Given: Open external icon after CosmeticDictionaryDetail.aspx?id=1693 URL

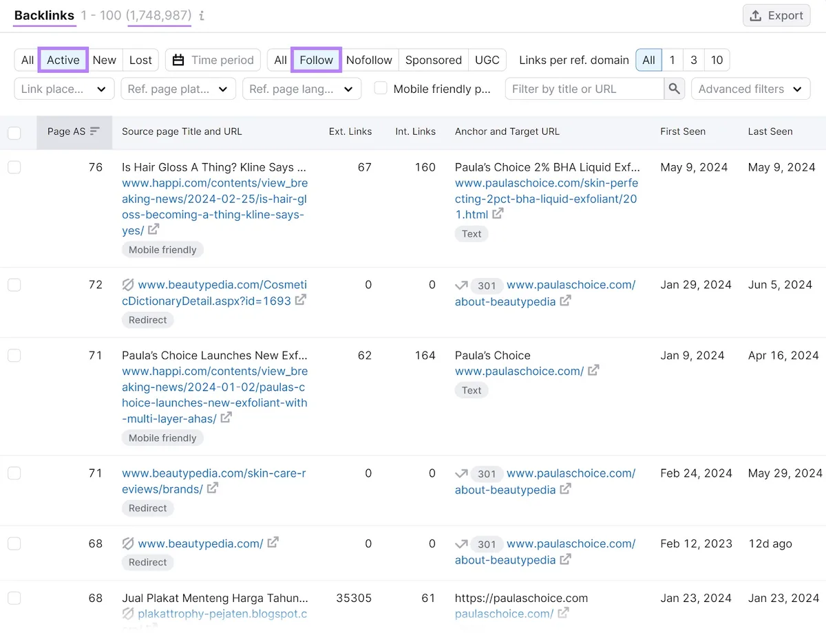Looking at the screenshot, I should (301, 300).
